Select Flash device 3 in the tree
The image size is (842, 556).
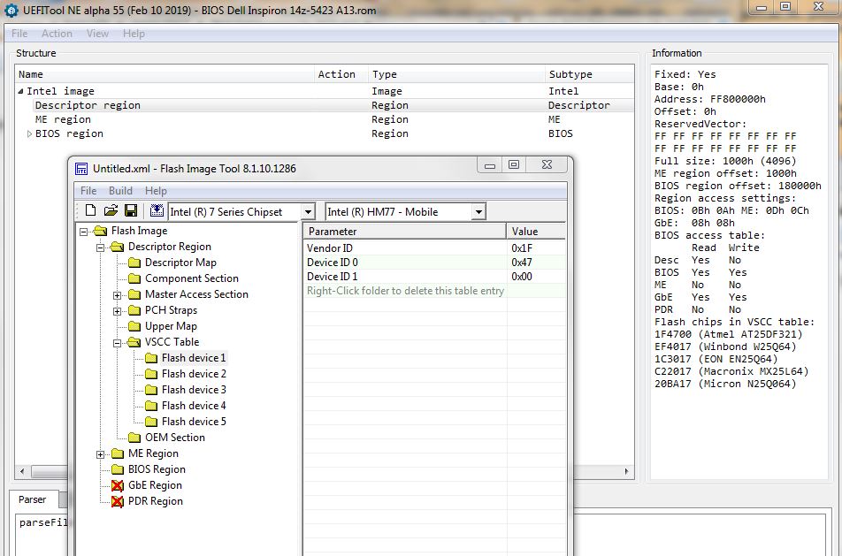(194, 390)
